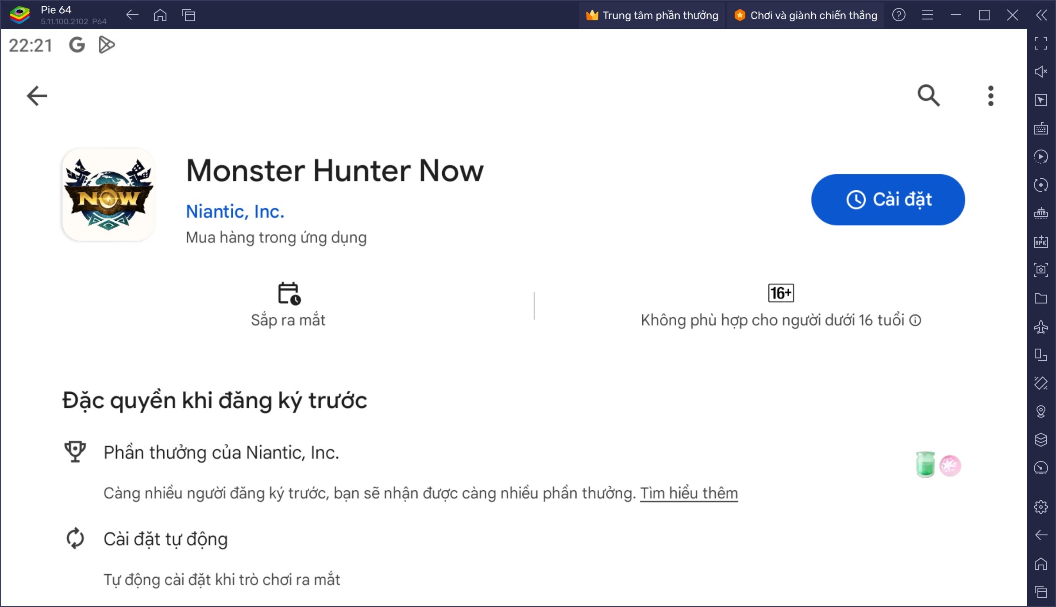1056x607 pixels.
Task: Click the BlueStacks logo icon
Action: pyautogui.click(x=20, y=15)
